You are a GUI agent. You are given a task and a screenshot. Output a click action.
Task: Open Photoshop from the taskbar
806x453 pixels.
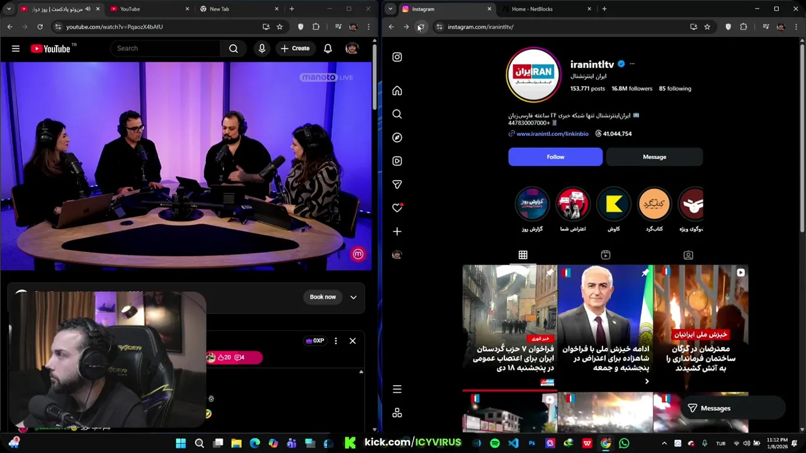[532, 443]
